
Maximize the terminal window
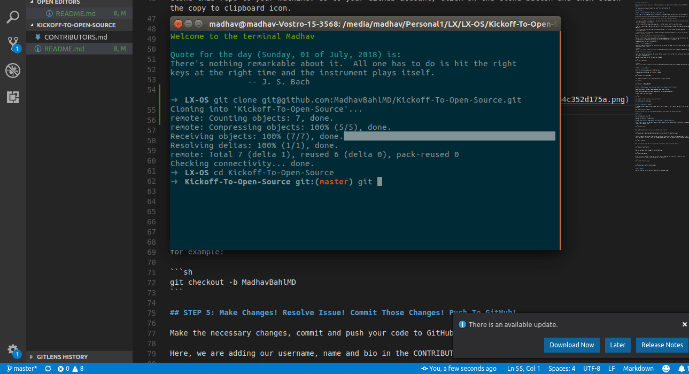(x=198, y=24)
